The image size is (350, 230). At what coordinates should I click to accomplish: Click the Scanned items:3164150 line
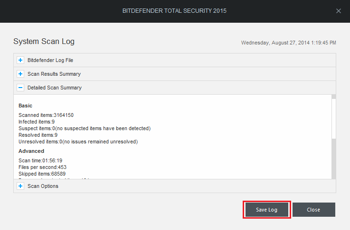click(x=46, y=115)
